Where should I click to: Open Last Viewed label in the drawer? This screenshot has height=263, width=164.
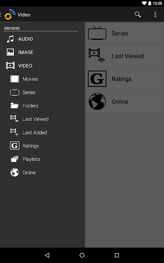point(36,119)
